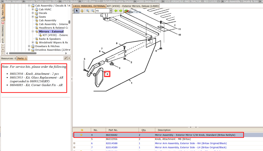Viewport: 263px width, 151px height.
Task: Open zoom level dropdown arrow
Action: click(x=111, y=11)
